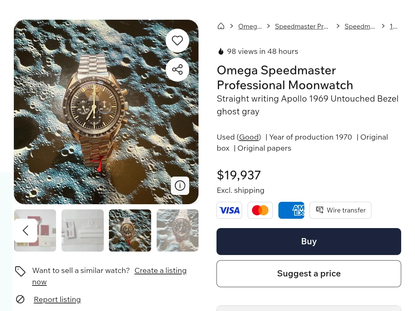Click the Report listing link
415x311 pixels.
[x=57, y=300]
